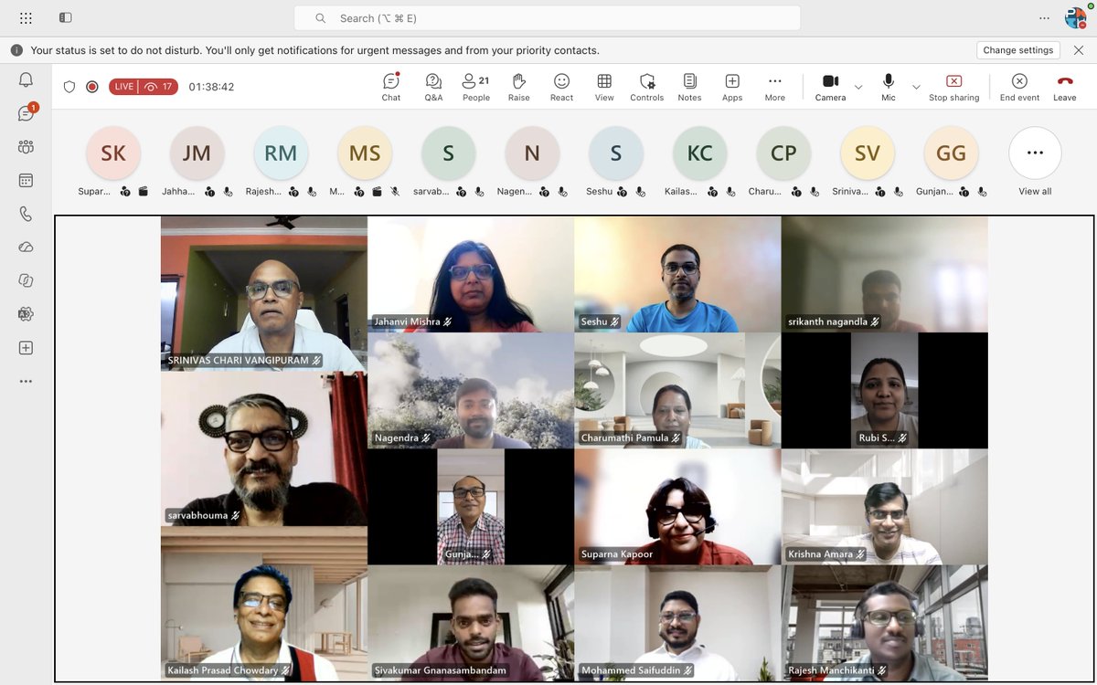Open the Activity bell in sidebar

26,80
